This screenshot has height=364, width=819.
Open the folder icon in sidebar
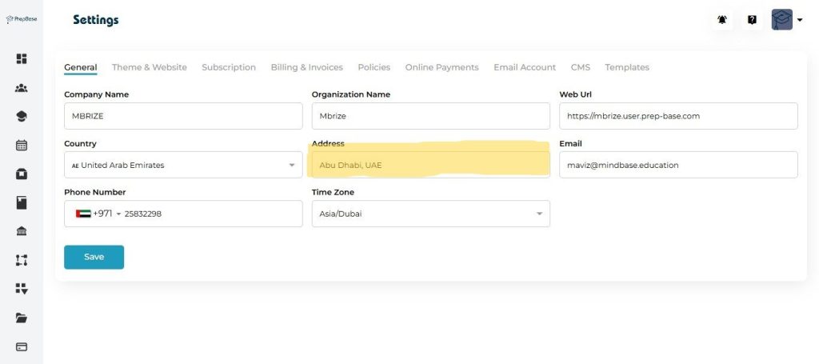tap(22, 318)
